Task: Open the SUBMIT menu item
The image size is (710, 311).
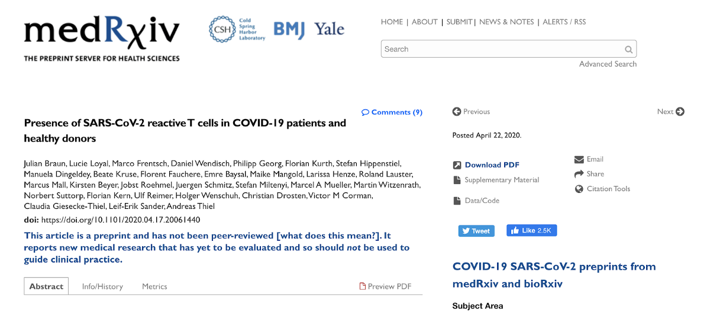Action: click(459, 22)
